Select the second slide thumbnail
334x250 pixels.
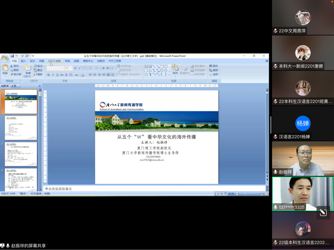21,127
